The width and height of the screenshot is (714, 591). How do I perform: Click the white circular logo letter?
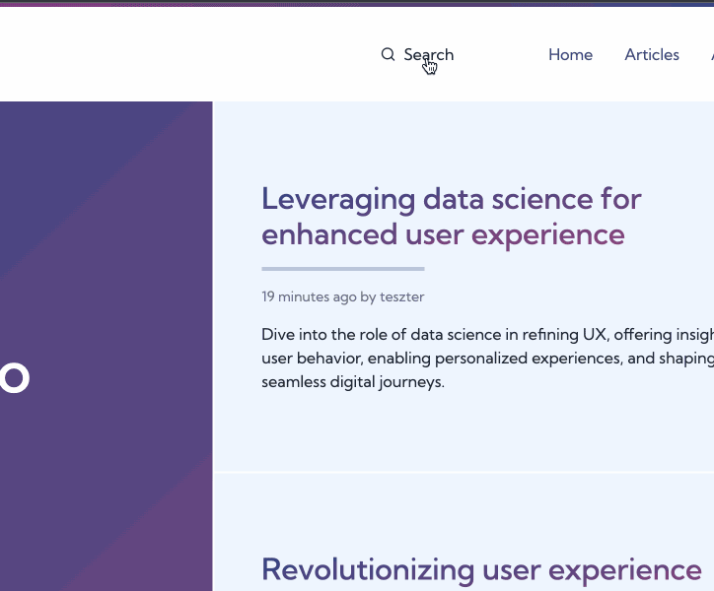point(15,377)
